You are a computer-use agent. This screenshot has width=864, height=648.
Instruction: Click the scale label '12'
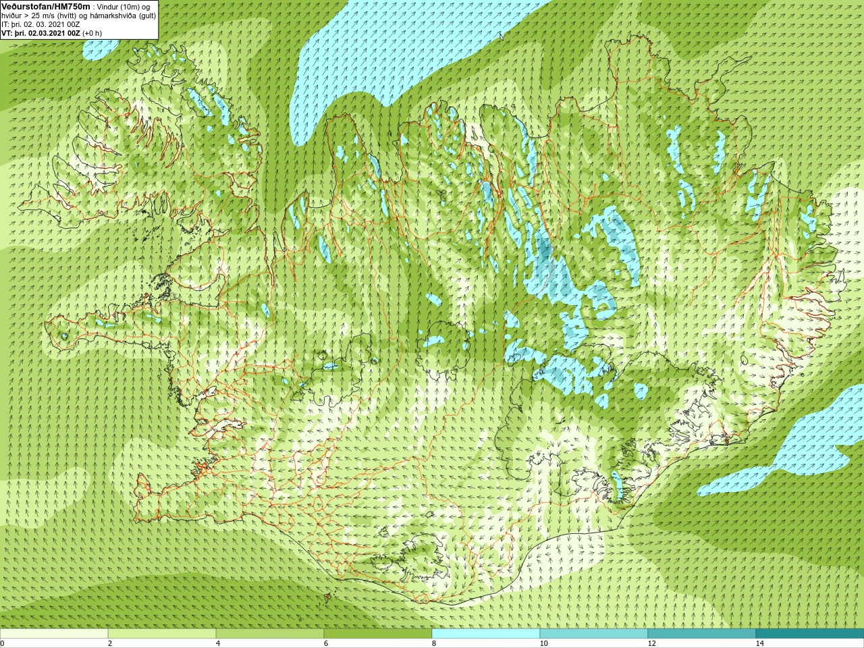651,643
